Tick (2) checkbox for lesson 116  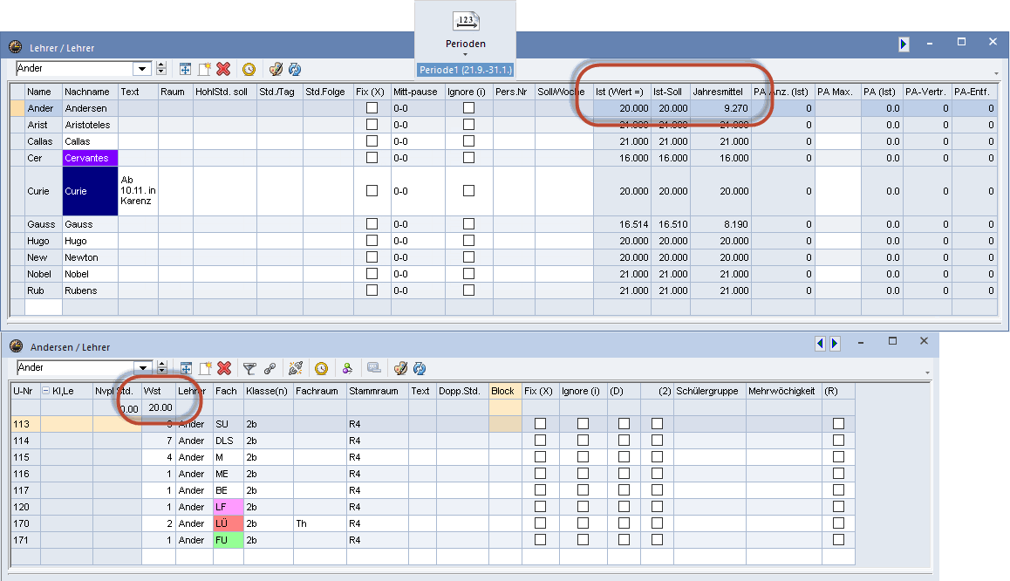click(657, 474)
